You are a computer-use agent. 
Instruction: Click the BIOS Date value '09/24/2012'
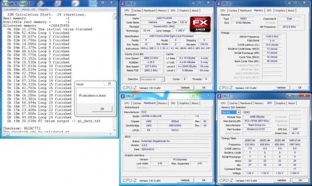click(x=175, y=149)
